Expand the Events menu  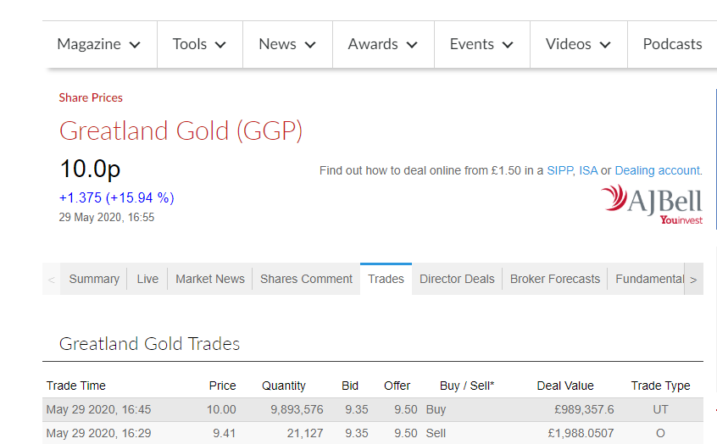(x=482, y=44)
